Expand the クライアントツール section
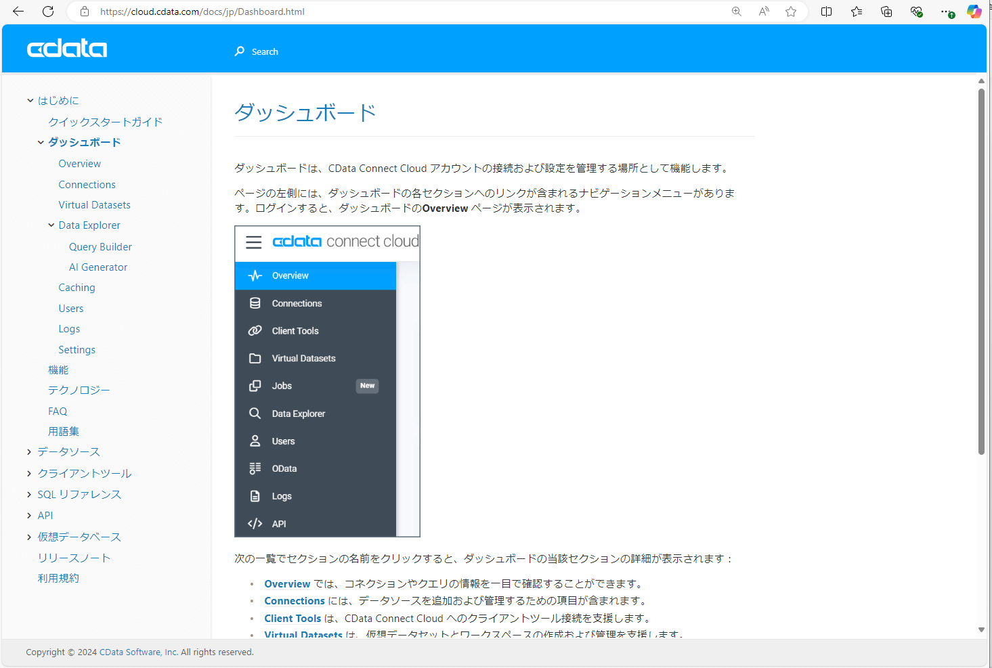Viewport: 992px width, 668px height. (29, 473)
